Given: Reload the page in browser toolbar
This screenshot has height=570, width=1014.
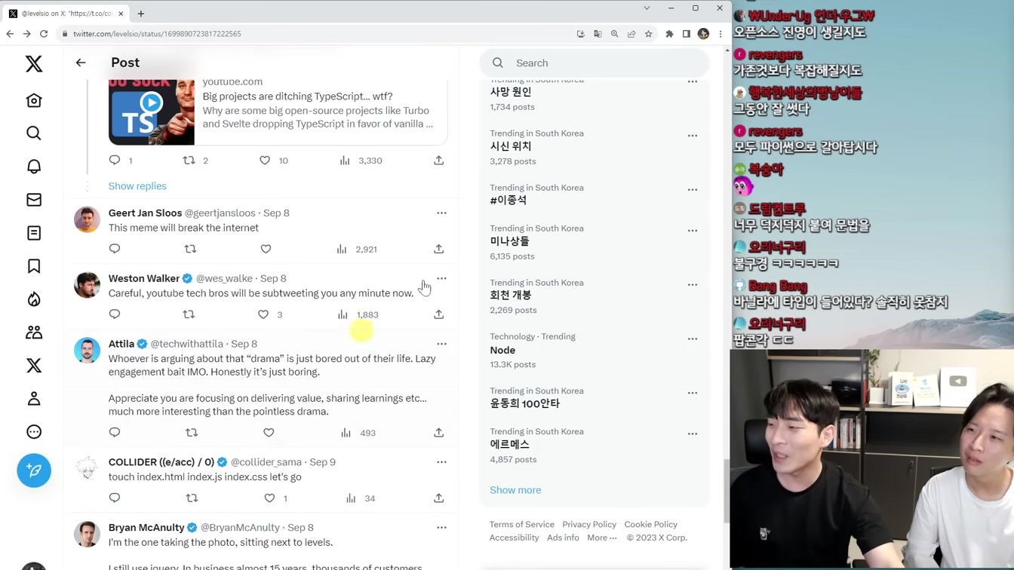Looking at the screenshot, I should coord(44,34).
